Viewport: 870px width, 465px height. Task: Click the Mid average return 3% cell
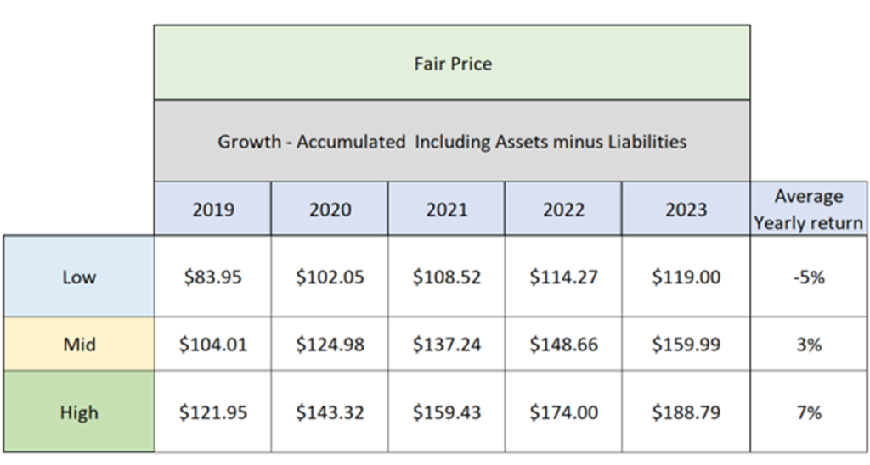[x=809, y=345]
